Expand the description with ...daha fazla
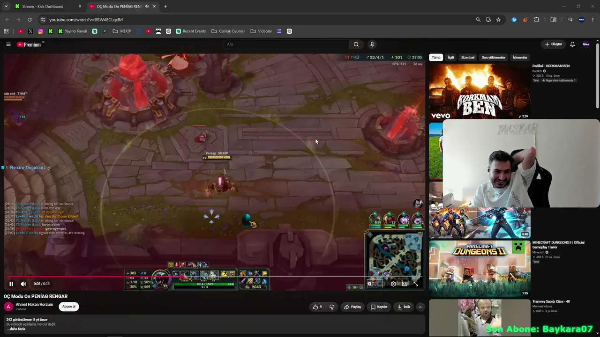This screenshot has height=337, width=600. pos(16,329)
